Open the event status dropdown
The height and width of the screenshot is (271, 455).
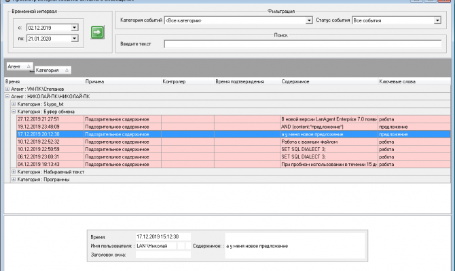point(437,21)
